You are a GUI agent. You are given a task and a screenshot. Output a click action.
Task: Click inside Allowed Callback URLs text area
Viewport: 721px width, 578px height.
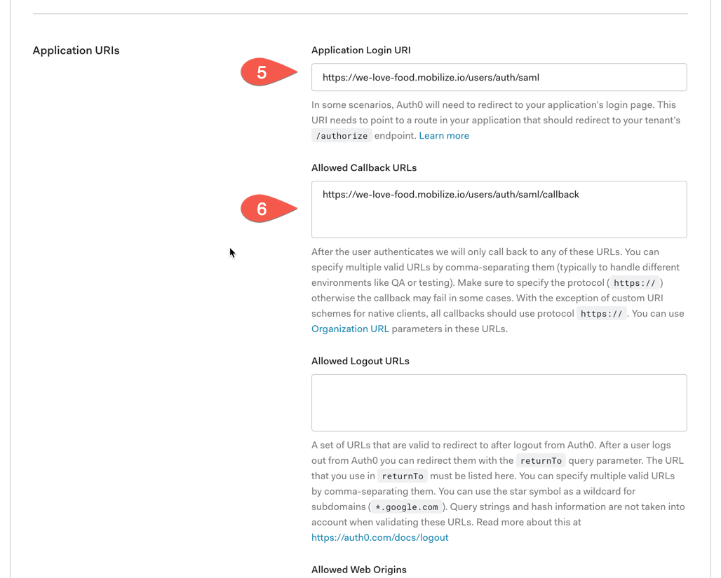coord(499,209)
